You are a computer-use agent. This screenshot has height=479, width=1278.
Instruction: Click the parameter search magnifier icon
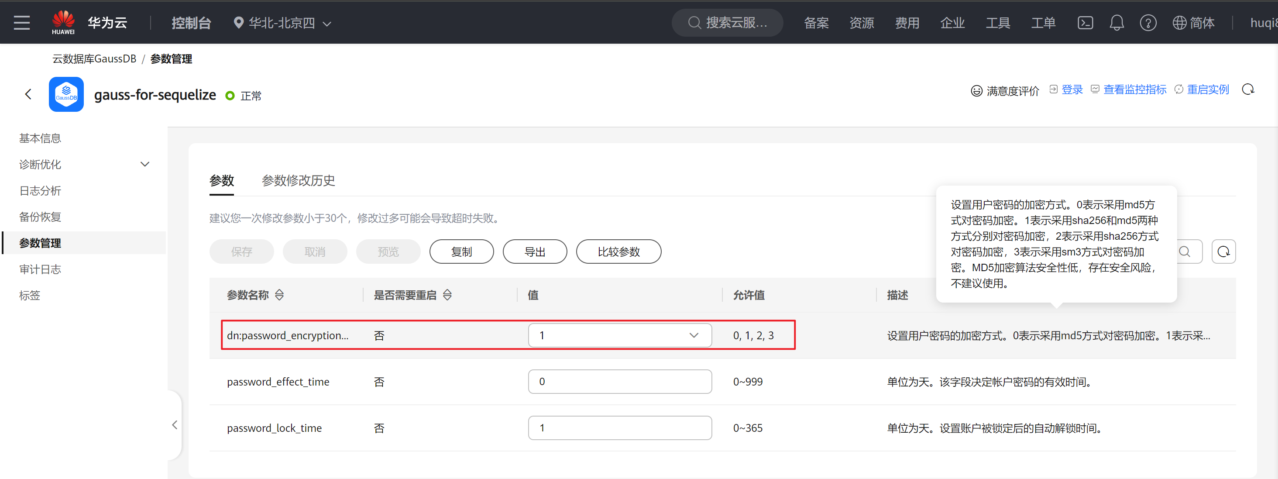[1185, 252]
